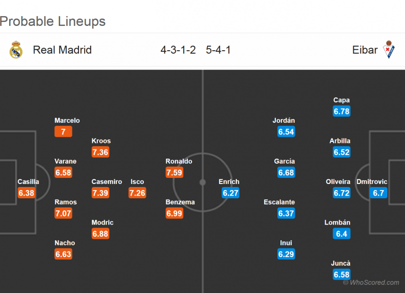Select Dmitrovic's 6.7 goalkeeper rating
The width and height of the screenshot is (405, 293).
379,193
